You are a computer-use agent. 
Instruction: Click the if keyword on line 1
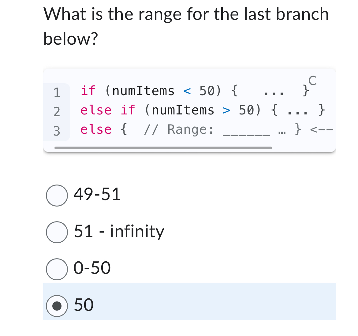point(88,91)
